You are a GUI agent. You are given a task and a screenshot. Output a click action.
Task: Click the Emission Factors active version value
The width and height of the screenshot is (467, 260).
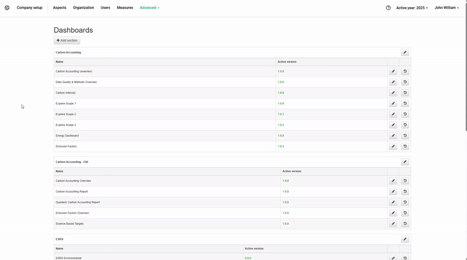pyautogui.click(x=281, y=147)
